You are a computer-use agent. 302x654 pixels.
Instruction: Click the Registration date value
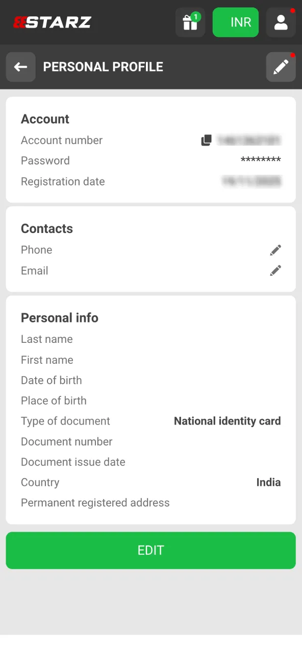click(x=251, y=181)
